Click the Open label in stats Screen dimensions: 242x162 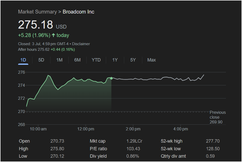pos(24,141)
